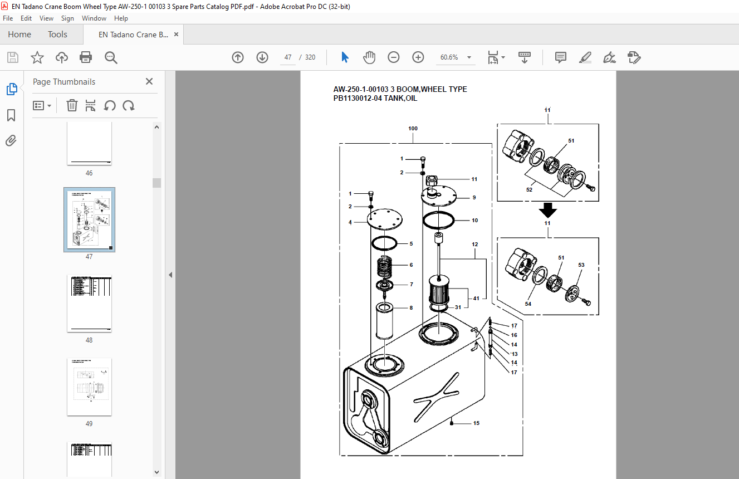The width and height of the screenshot is (739, 479).
Task: Select the EN Tadano Crane document tab
Action: (133, 35)
